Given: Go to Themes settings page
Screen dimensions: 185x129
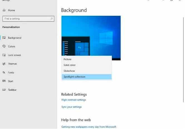Looking at the screenshot, I should click(12, 64).
